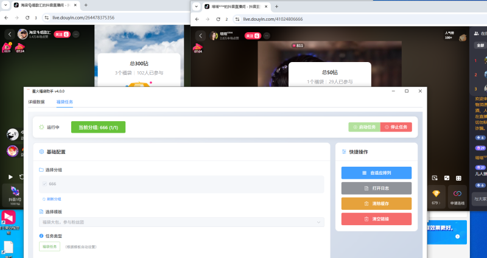Open the 福袋任务 tab
The height and width of the screenshot is (258, 487).
point(65,102)
